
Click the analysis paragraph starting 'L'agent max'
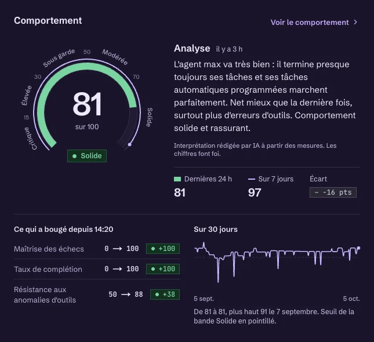pyautogui.click(x=265, y=96)
